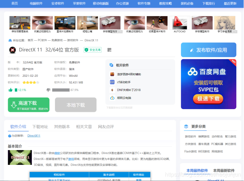Click the cf活动助手 app icon
Image resolution: width=244 pixels, height=181 pixels.
(112, 82)
